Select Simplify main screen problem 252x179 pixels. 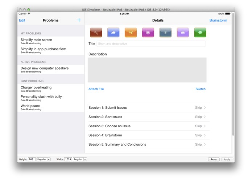tap(51, 41)
